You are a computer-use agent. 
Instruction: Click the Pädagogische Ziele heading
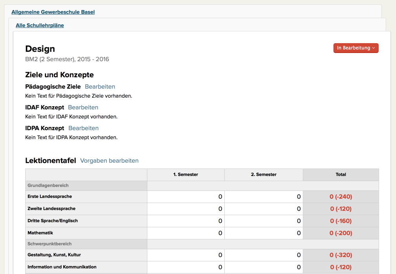coord(53,87)
